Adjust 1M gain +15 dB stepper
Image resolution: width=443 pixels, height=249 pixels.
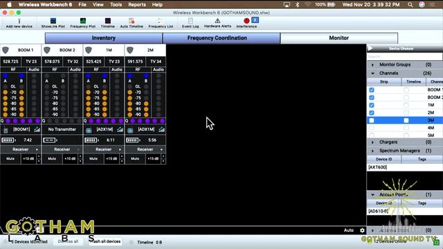tap(122, 158)
